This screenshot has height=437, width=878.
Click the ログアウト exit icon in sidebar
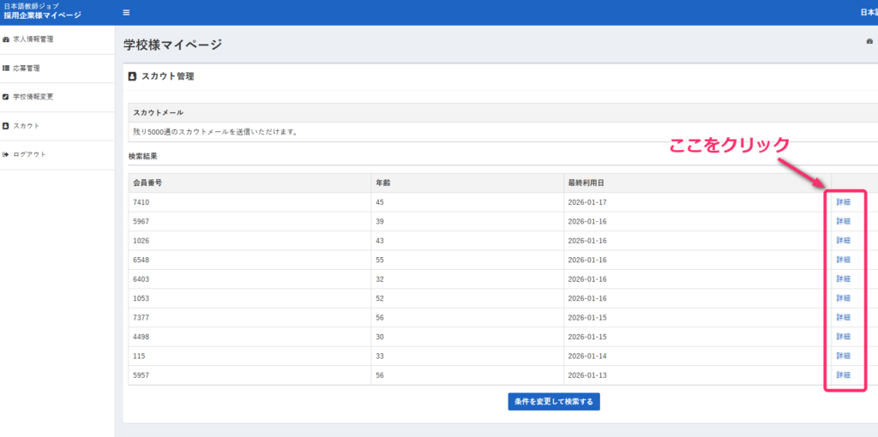(7, 154)
